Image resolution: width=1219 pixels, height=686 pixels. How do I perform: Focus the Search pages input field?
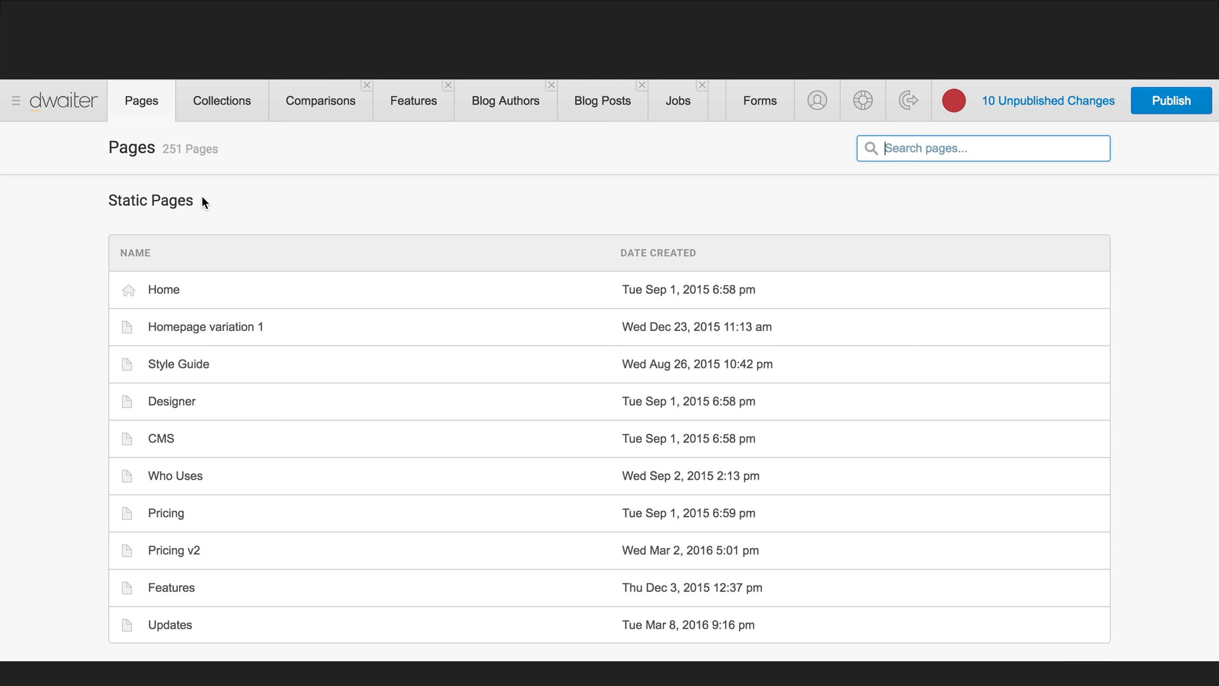(983, 149)
